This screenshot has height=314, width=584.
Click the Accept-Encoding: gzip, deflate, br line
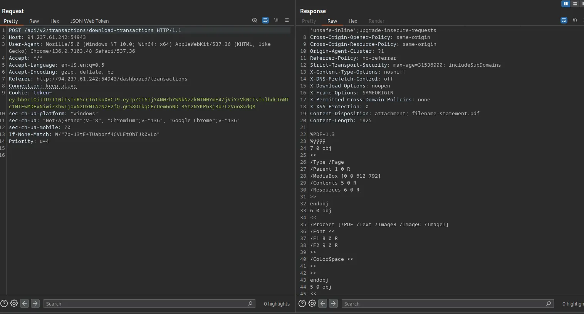pos(61,72)
